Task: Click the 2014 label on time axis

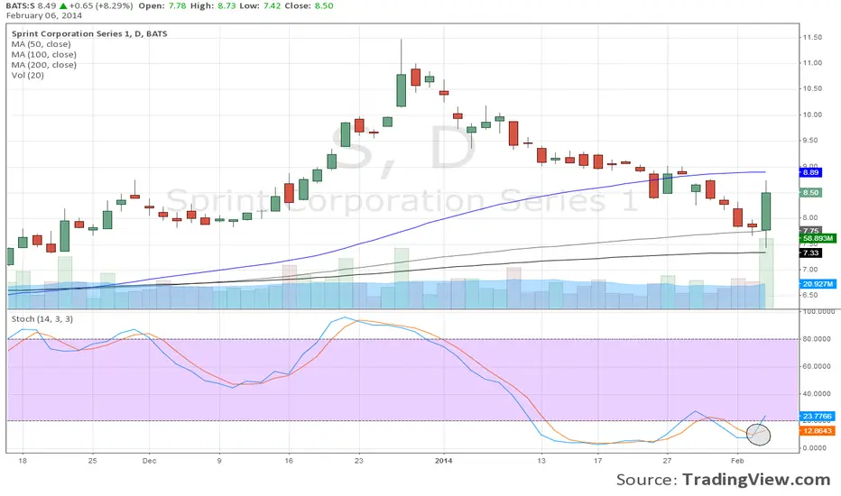Action: tap(444, 461)
